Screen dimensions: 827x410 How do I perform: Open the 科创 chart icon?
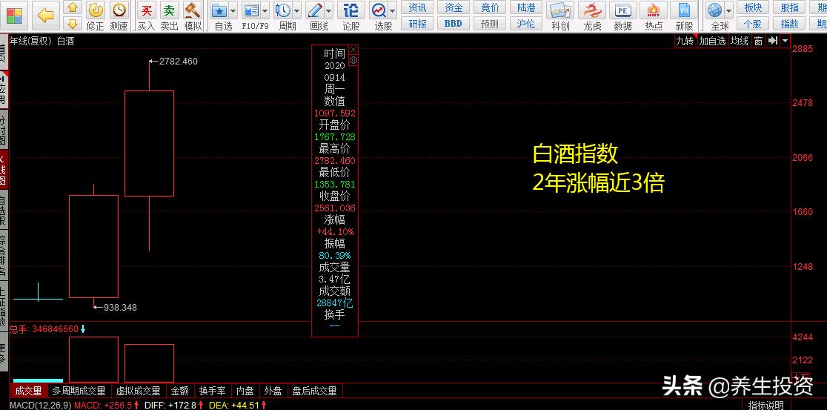[560, 10]
